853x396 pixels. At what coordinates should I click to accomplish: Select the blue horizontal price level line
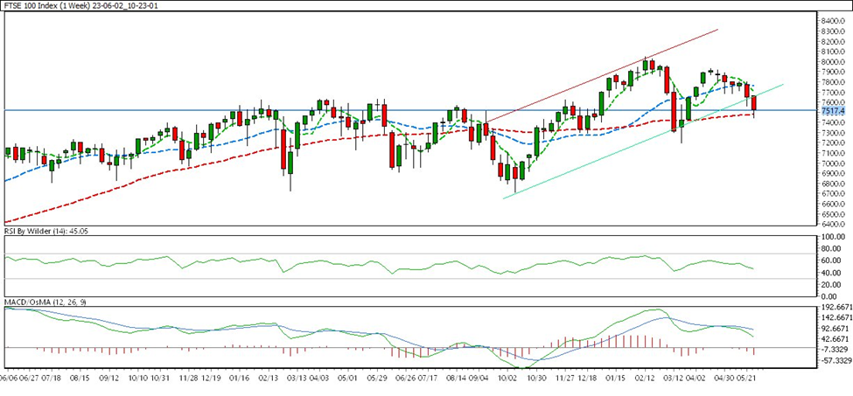[410, 110]
